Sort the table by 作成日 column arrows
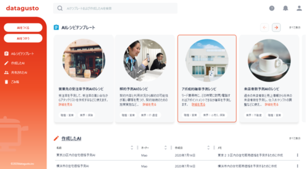 tap(209, 147)
